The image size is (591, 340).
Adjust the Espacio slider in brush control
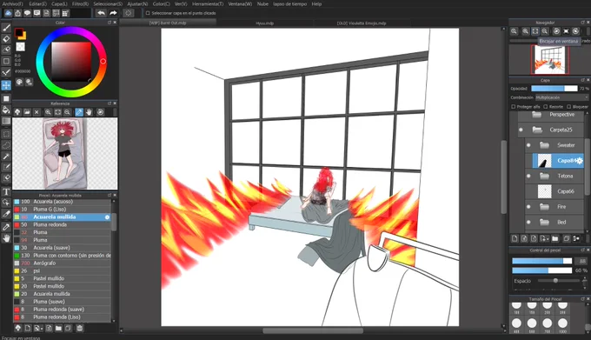point(559,281)
